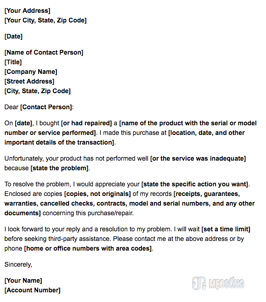266x302 pixels.
Task: Click the [Account Number] placeholder
Action: point(32,290)
